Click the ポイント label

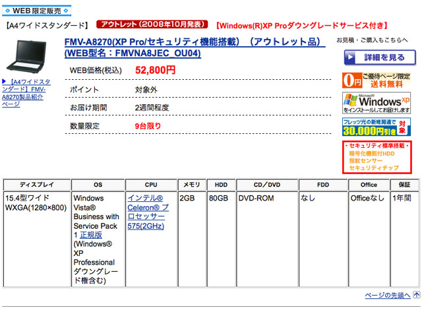[x=84, y=90]
